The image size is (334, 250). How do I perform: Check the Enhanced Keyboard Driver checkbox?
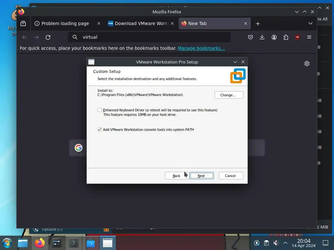pos(99,110)
